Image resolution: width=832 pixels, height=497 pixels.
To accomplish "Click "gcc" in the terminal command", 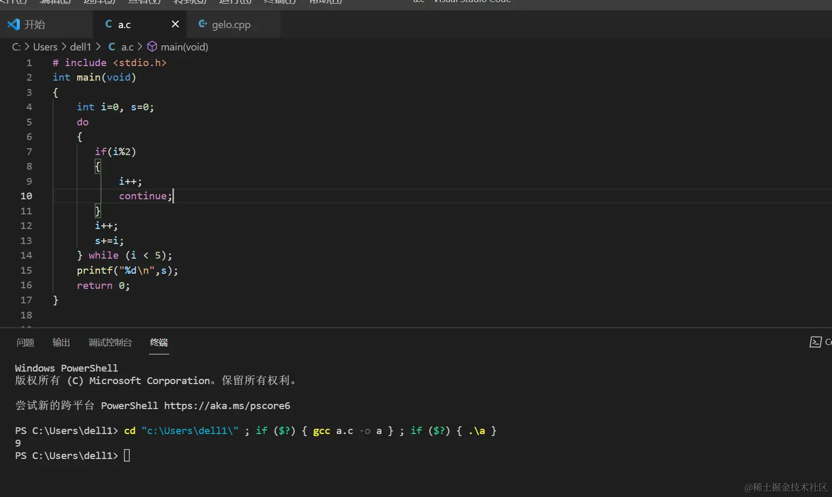I will point(321,430).
